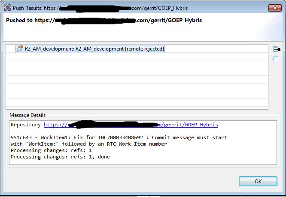Viewport: 286px width, 197px height.
Task: Click the 'Message Details' group label
Action: [27, 115]
